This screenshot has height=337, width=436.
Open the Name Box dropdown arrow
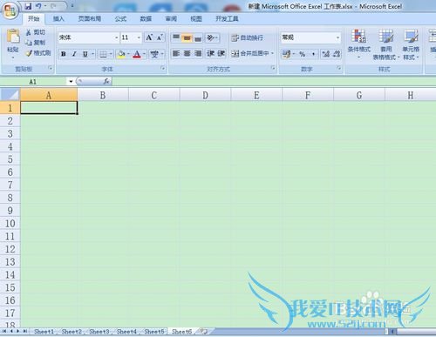[x=71, y=82]
